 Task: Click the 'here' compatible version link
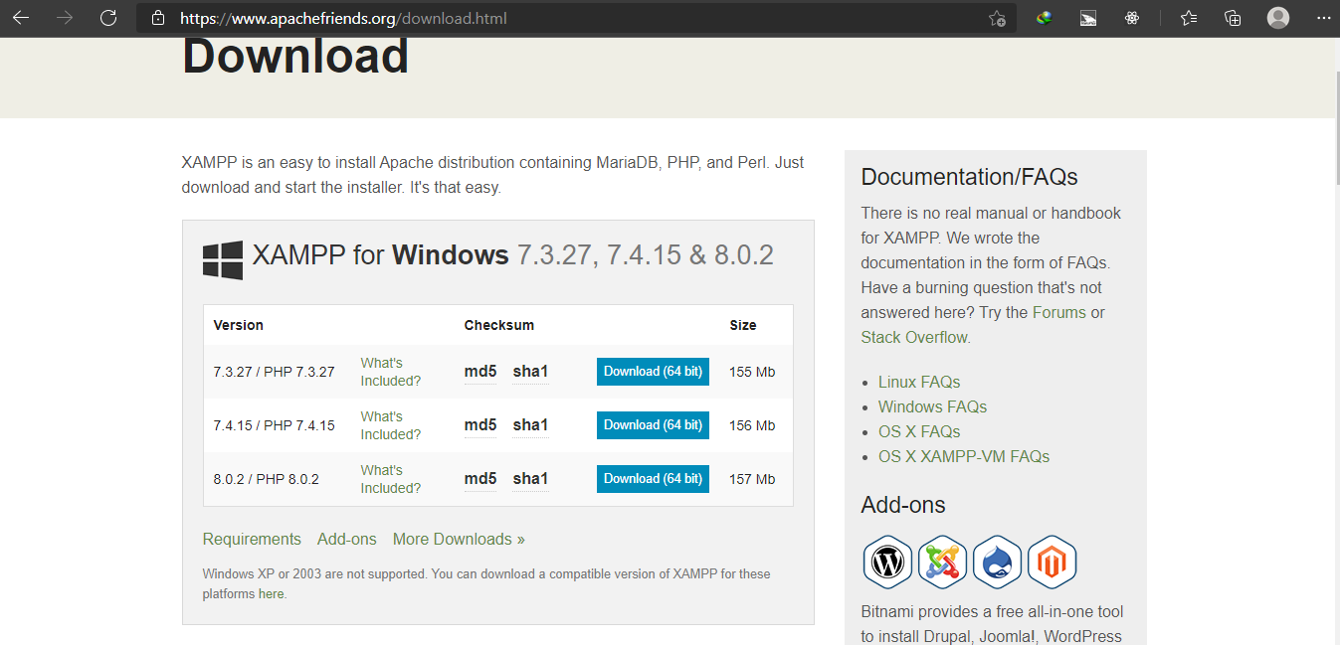272,594
